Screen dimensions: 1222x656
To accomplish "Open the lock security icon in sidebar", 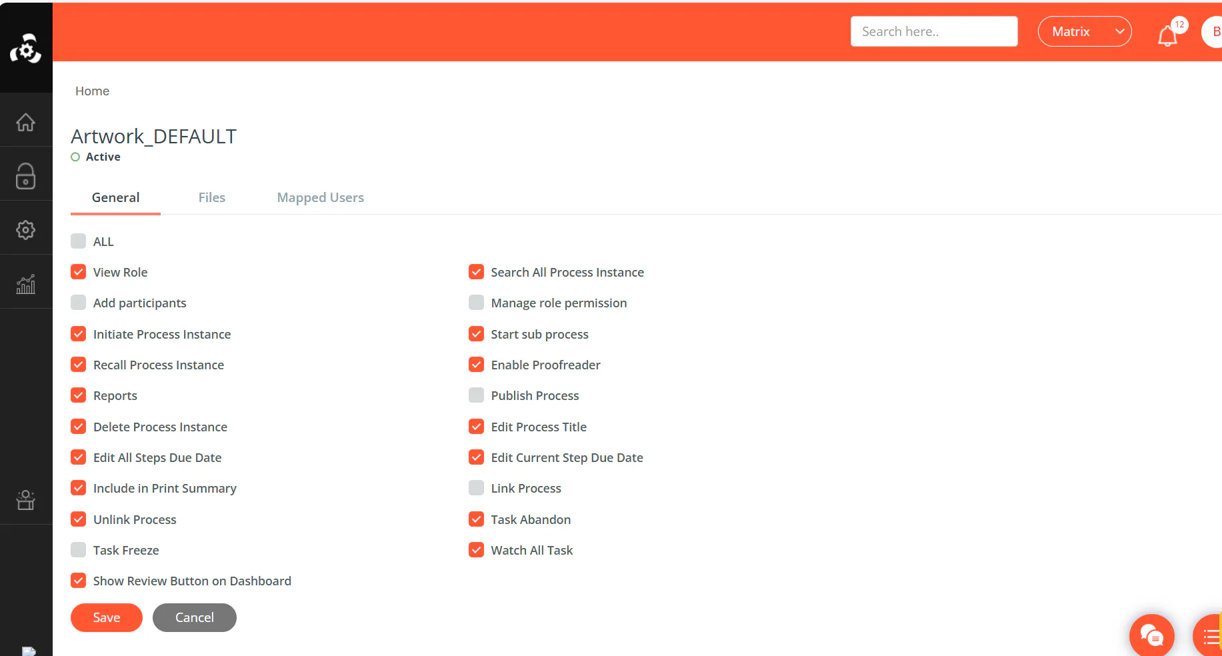I will click(26, 176).
